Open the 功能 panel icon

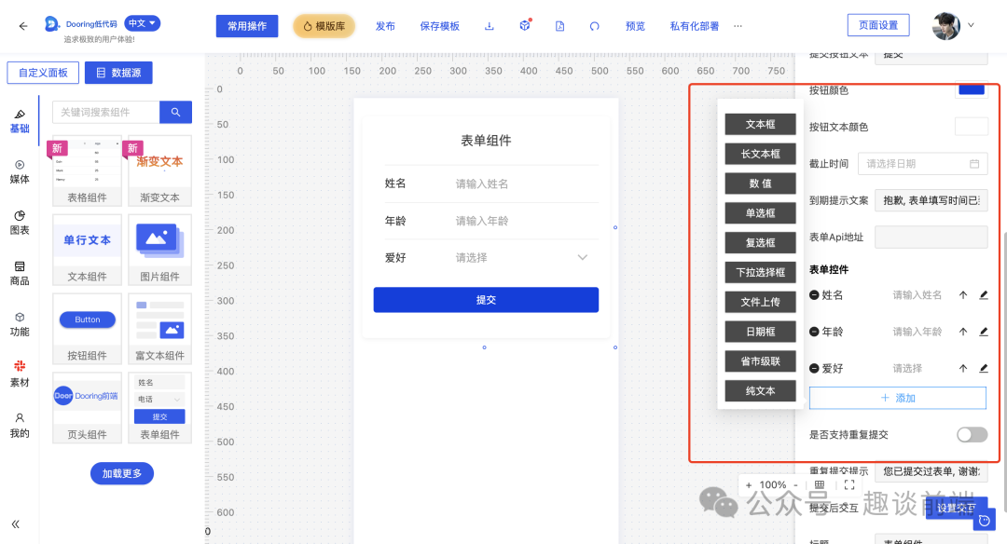[x=19, y=323]
